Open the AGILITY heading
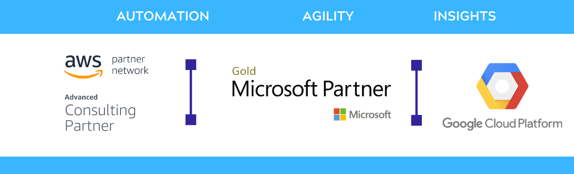The image size is (574, 174). [328, 16]
